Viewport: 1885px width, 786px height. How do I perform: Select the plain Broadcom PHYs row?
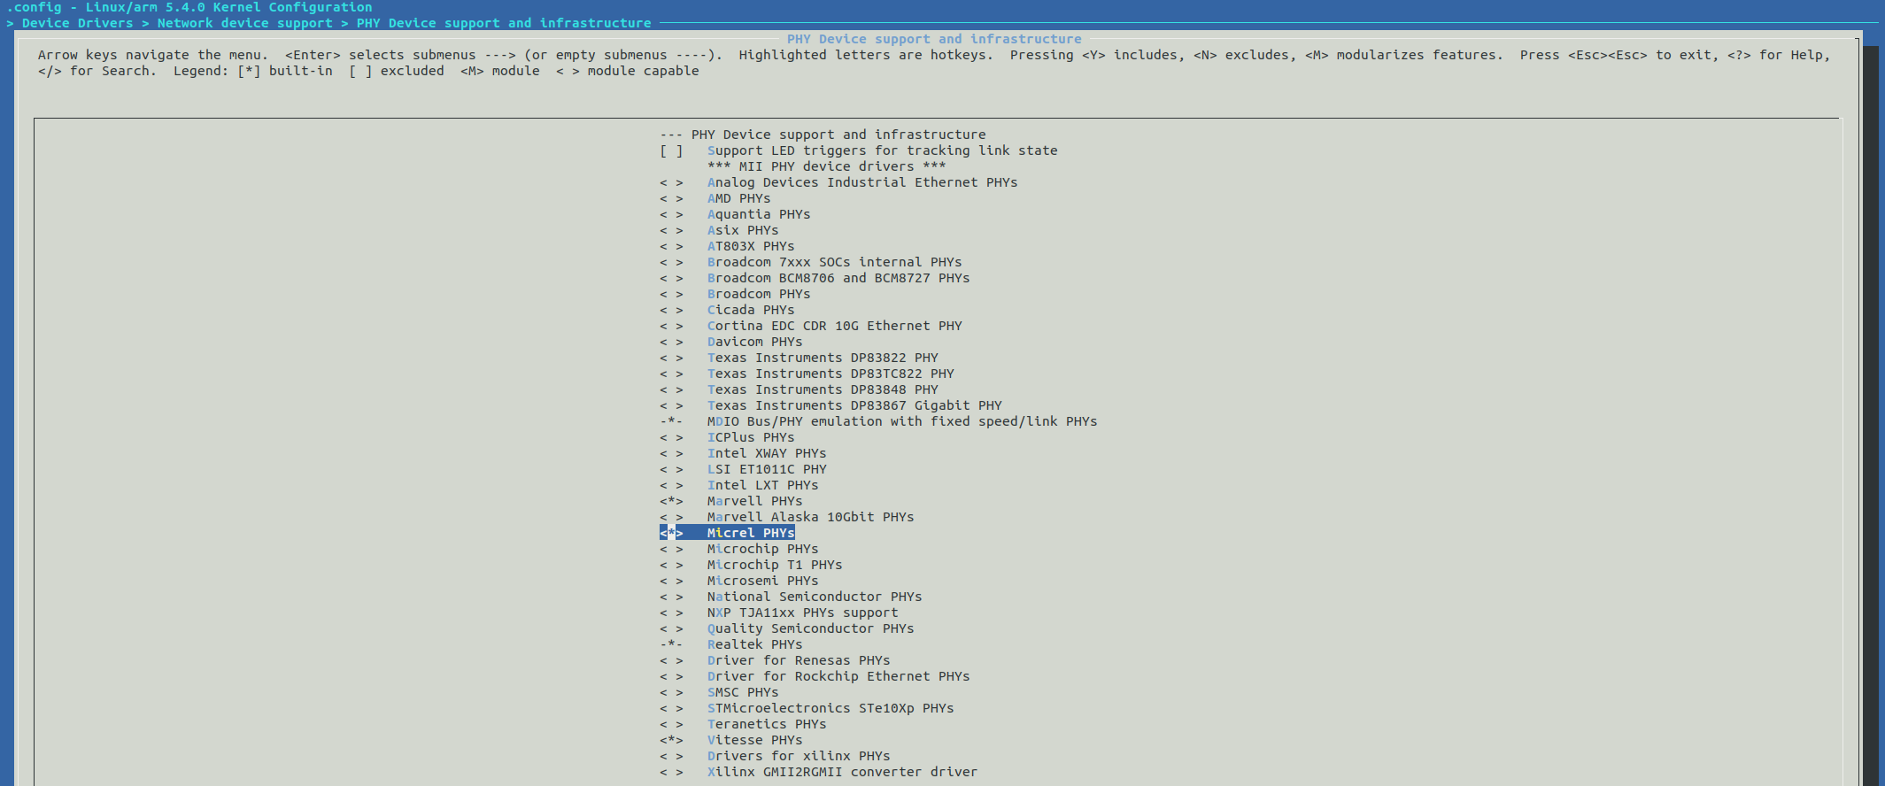(735, 294)
